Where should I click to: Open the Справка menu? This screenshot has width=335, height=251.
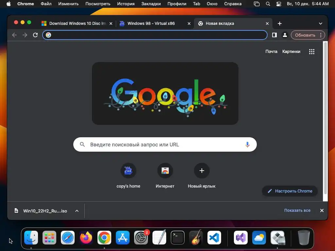(x=233, y=4)
